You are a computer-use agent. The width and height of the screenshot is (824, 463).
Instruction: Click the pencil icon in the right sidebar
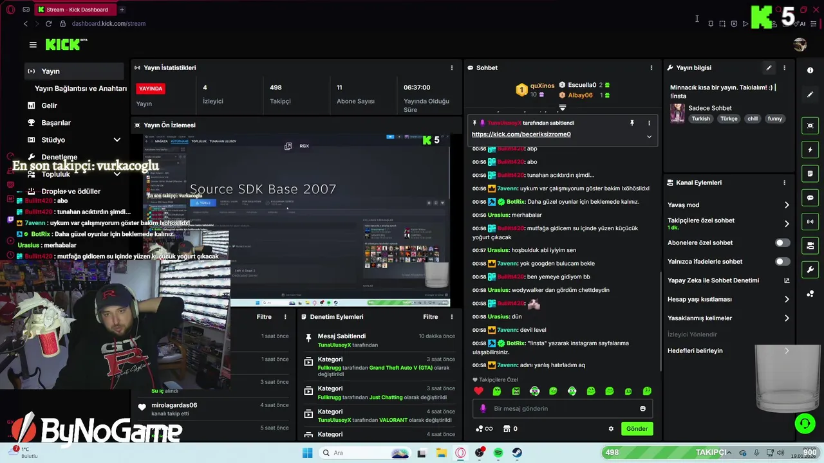point(810,95)
